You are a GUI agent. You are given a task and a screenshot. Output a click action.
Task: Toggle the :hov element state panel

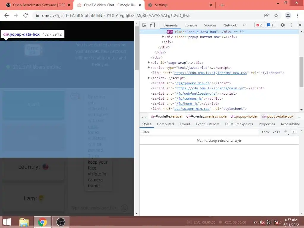point(266,132)
